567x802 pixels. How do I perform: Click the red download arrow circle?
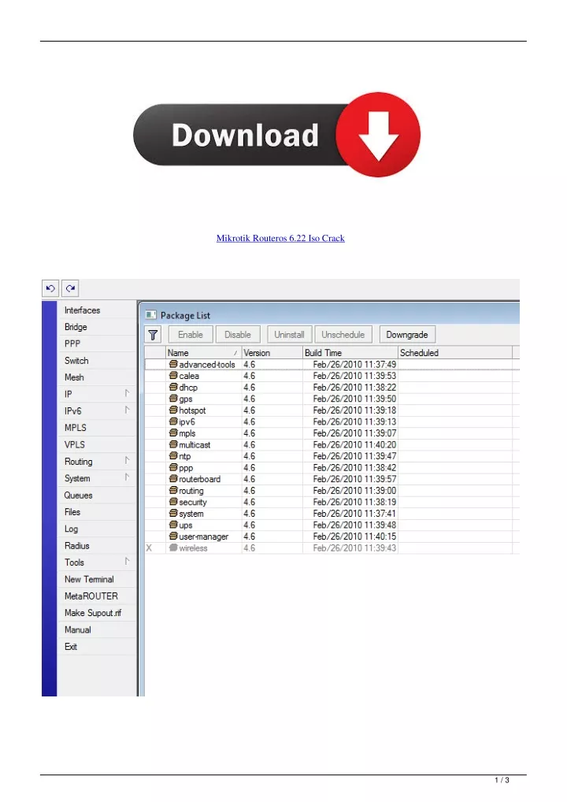tap(378, 135)
